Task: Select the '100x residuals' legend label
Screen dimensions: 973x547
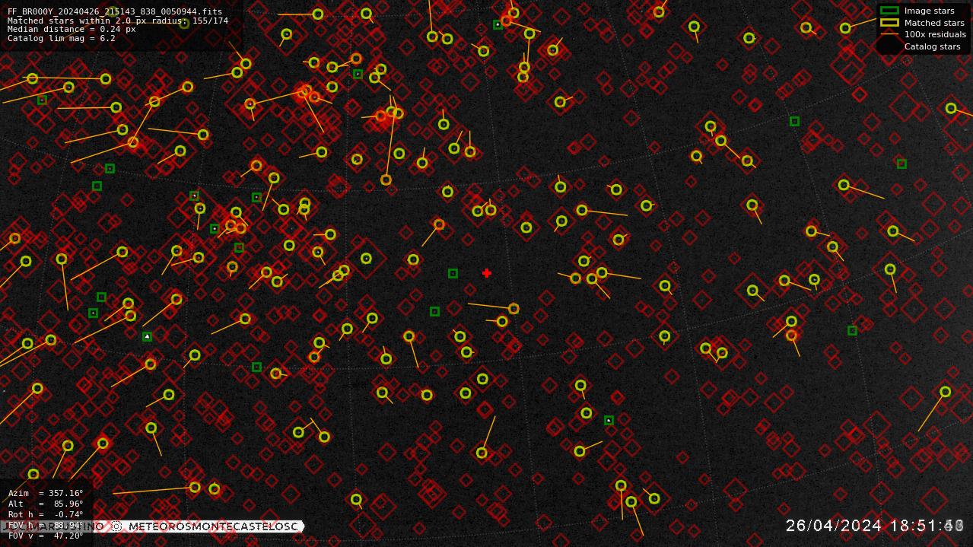Action: click(x=935, y=34)
